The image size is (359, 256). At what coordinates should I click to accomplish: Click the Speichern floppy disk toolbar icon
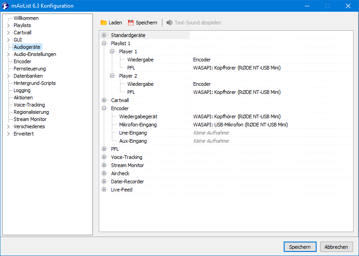(131, 23)
